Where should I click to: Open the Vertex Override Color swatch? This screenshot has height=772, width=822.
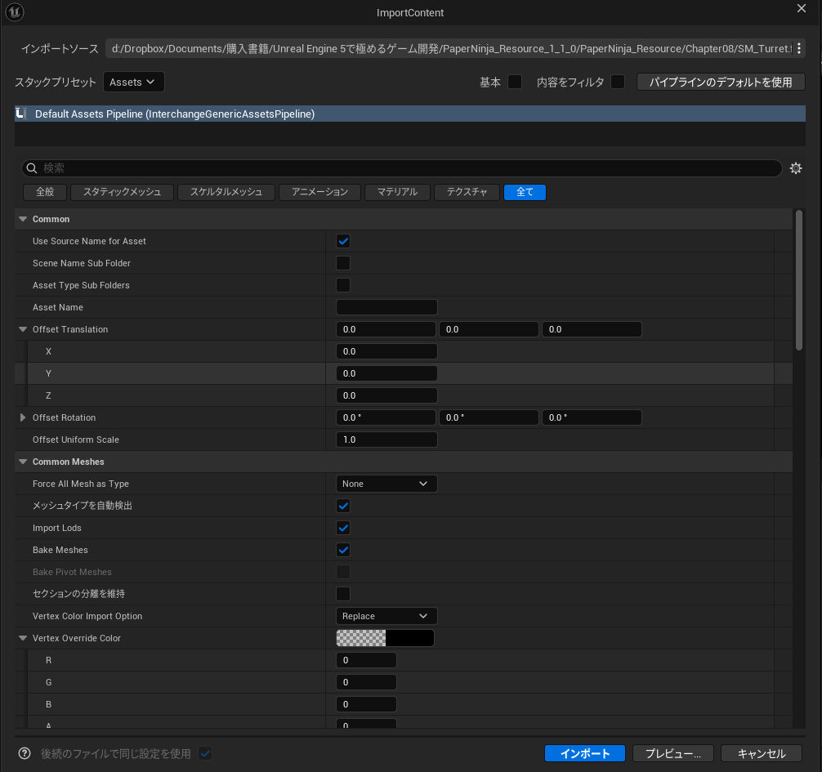click(x=385, y=638)
